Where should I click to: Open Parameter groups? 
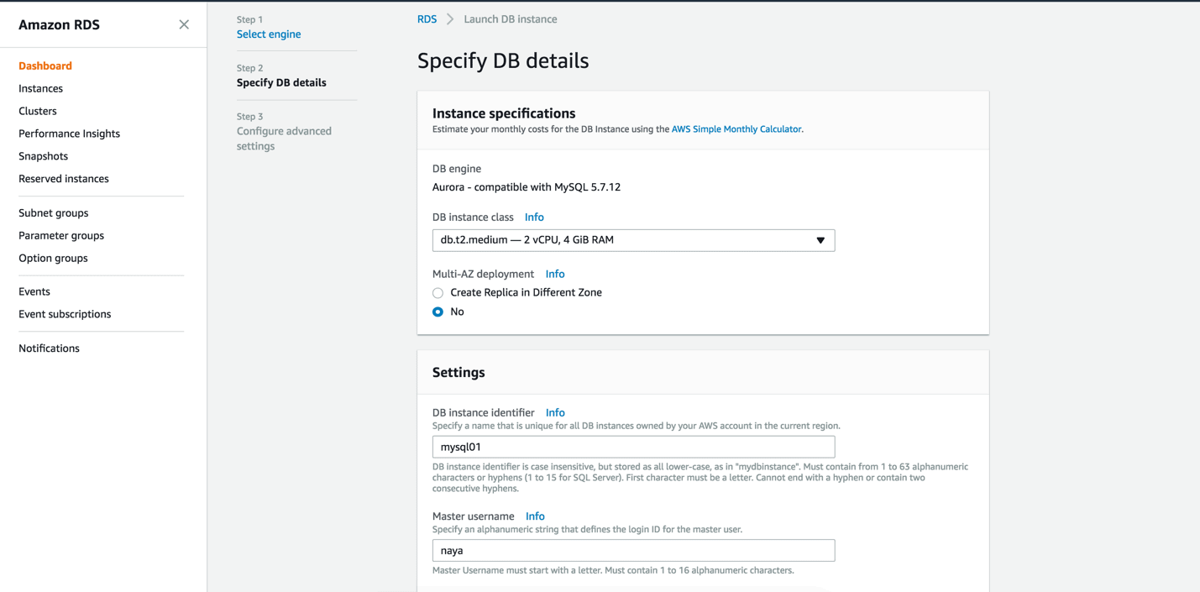(x=61, y=236)
